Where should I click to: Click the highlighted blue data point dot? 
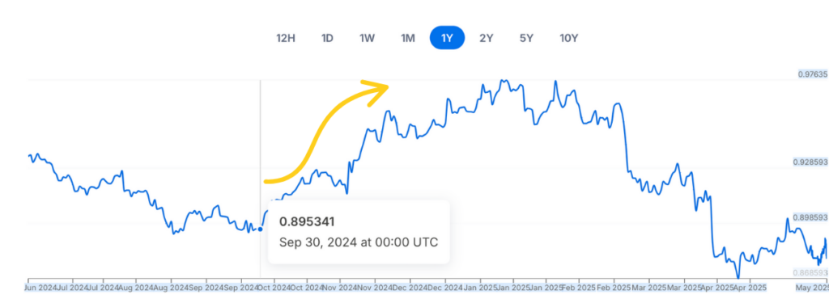[260, 229]
